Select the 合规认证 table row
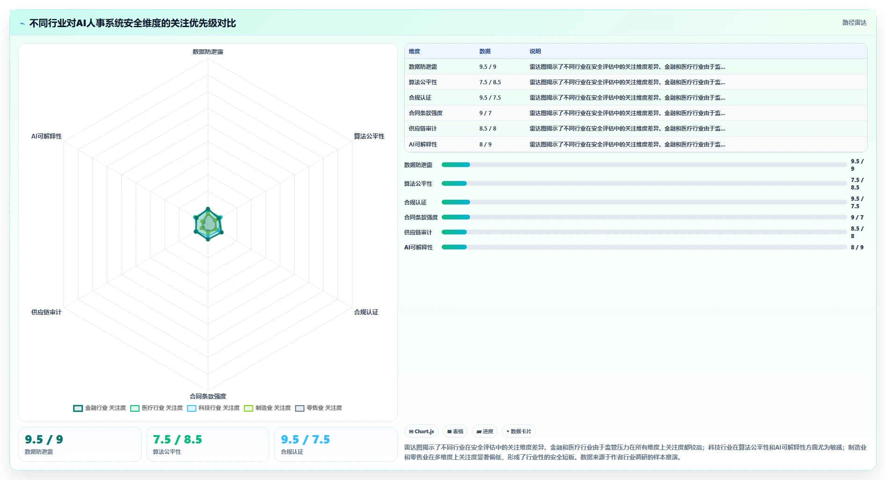 pyautogui.click(x=636, y=98)
